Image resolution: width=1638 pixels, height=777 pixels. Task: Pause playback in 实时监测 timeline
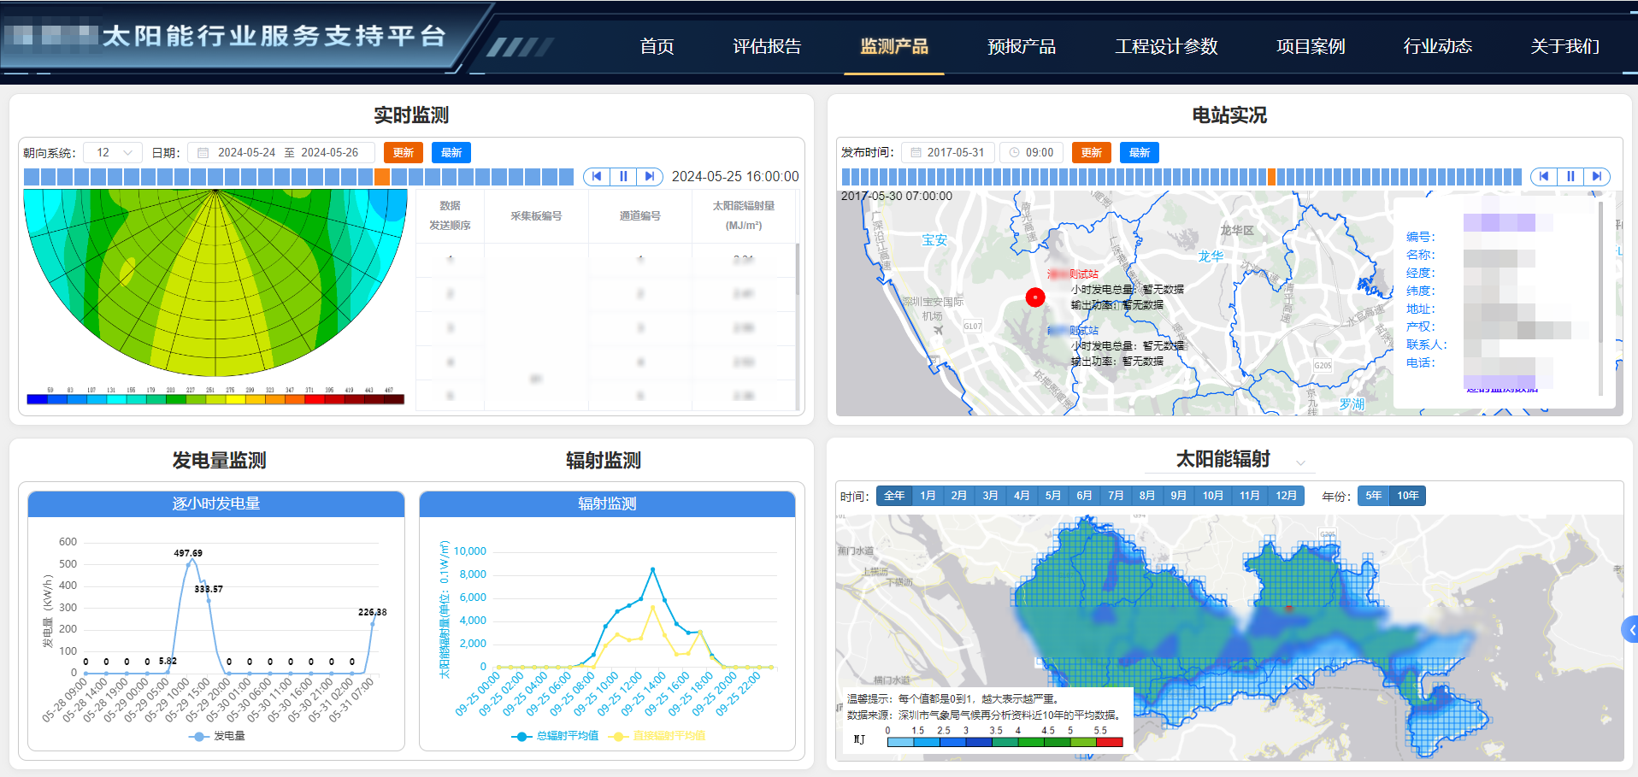tap(623, 176)
